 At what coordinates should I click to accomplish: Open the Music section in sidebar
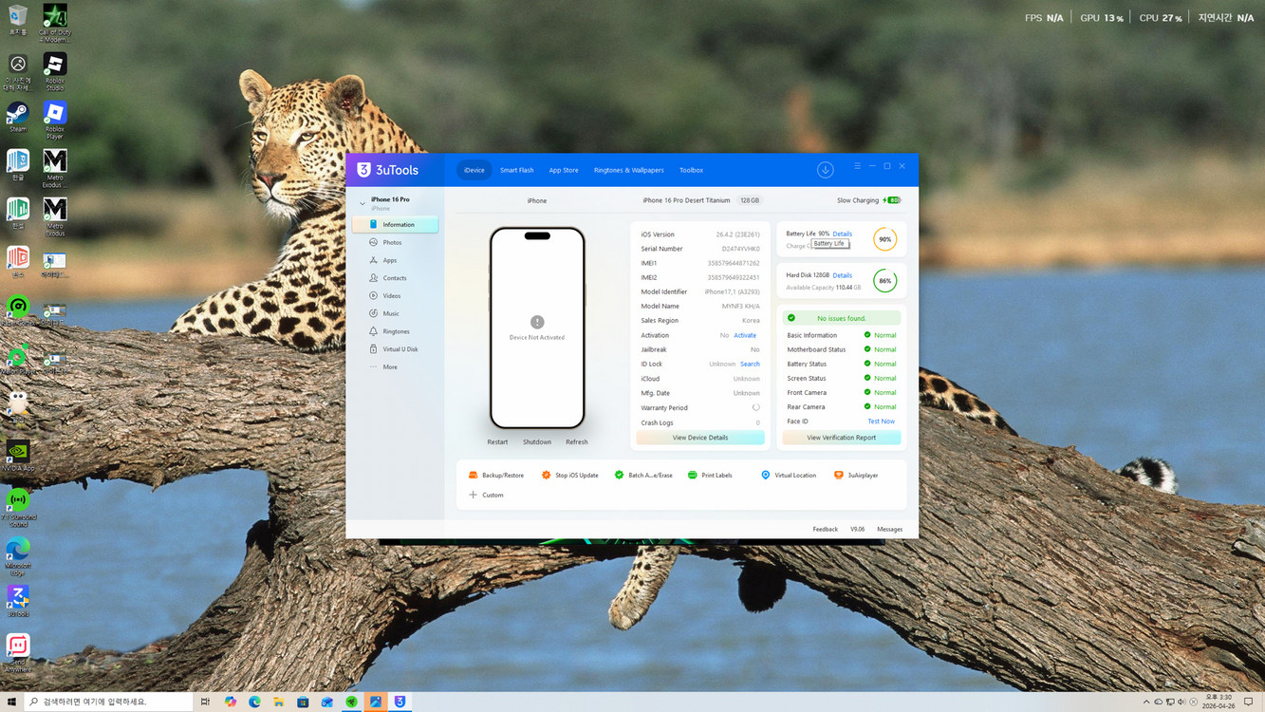390,313
